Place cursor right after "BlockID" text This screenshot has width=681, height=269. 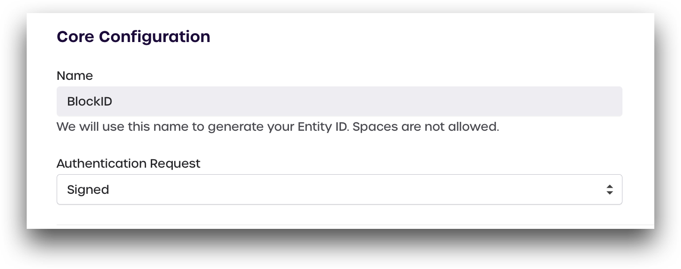point(113,101)
